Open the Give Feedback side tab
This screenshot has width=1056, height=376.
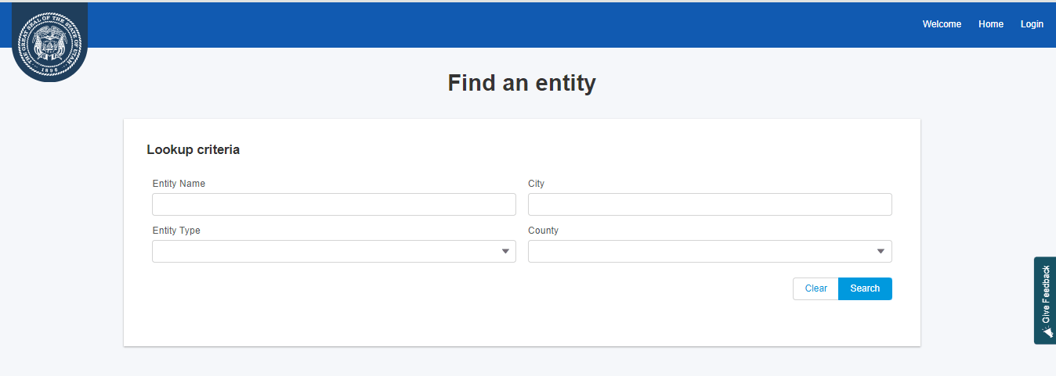[x=1045, y=300]
